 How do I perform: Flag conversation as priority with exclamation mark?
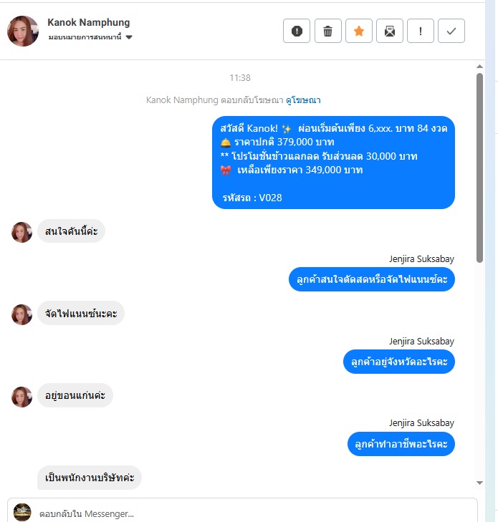click(x=421, y=31)
